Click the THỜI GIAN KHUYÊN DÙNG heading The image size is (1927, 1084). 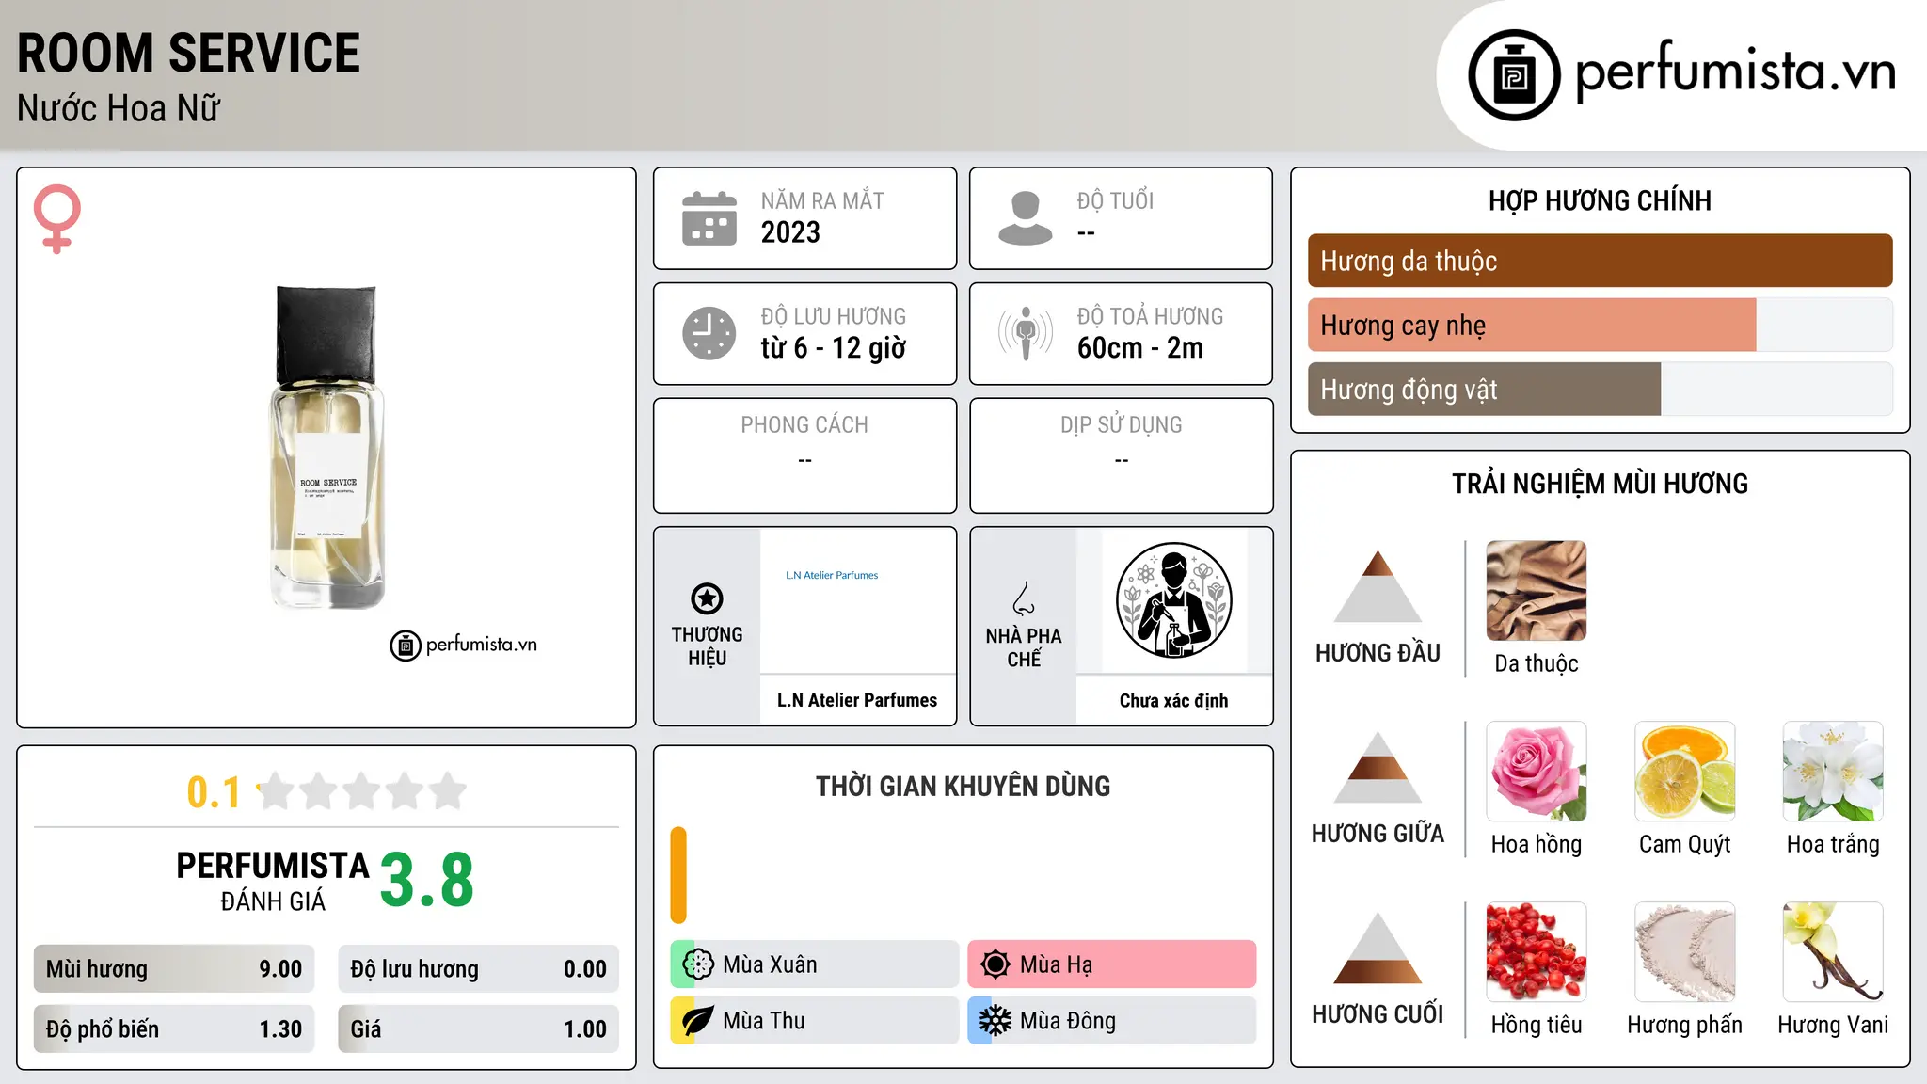tap(963, 786)
